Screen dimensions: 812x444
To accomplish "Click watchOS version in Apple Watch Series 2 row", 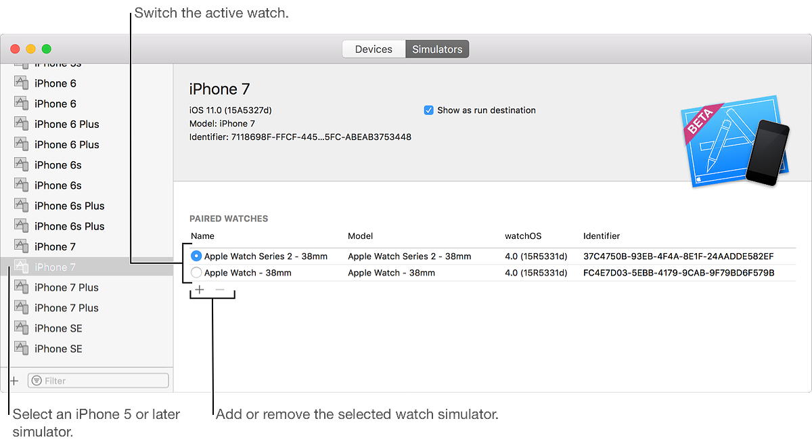I will 536,257.
